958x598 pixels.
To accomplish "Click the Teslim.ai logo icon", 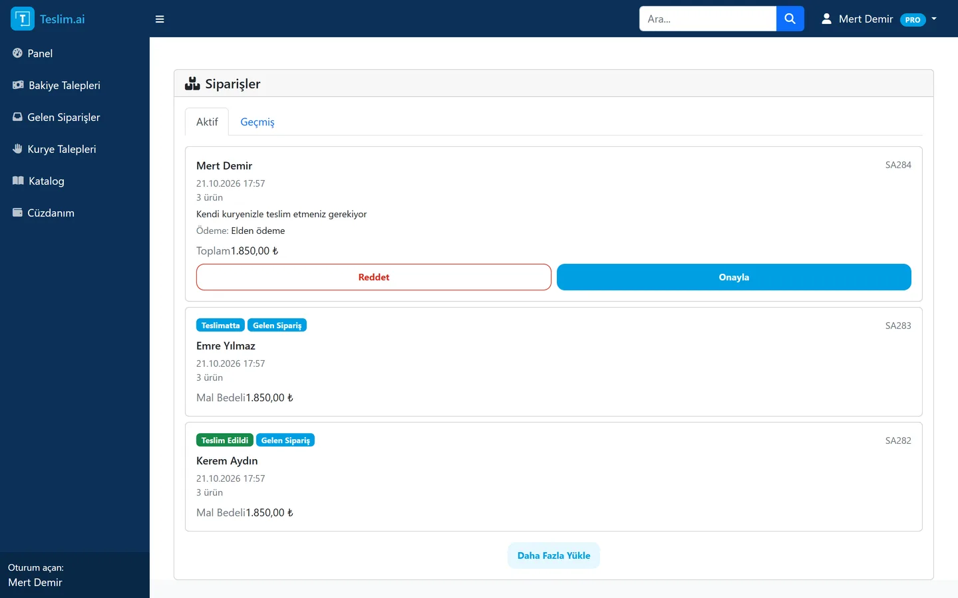I will (23, 19).
